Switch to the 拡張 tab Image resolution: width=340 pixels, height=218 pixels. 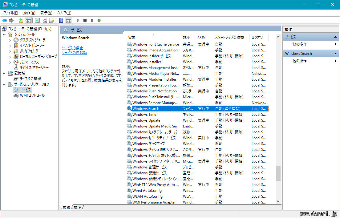pyautogui.click(x=66, y=208)
